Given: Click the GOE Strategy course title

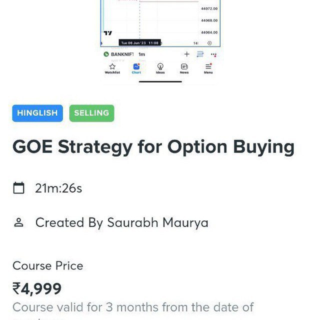Looking at the screenshot, I should (153, 147).
